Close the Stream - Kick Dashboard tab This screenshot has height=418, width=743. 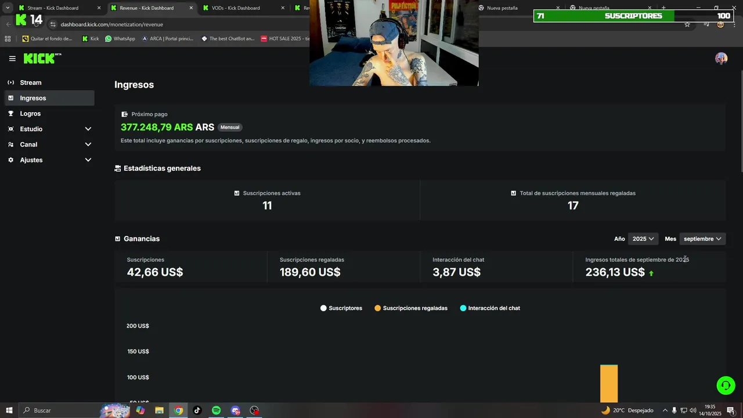point(99,8)
